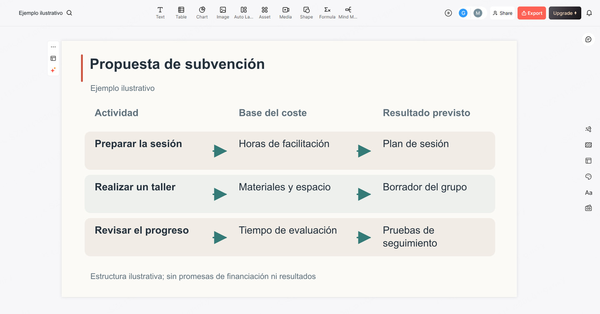
Task: Select arrow after 'Materiales y espacio'
Action: (364, 194)
